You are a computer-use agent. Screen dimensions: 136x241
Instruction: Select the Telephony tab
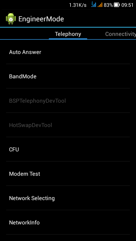click(x=68, y=34)
